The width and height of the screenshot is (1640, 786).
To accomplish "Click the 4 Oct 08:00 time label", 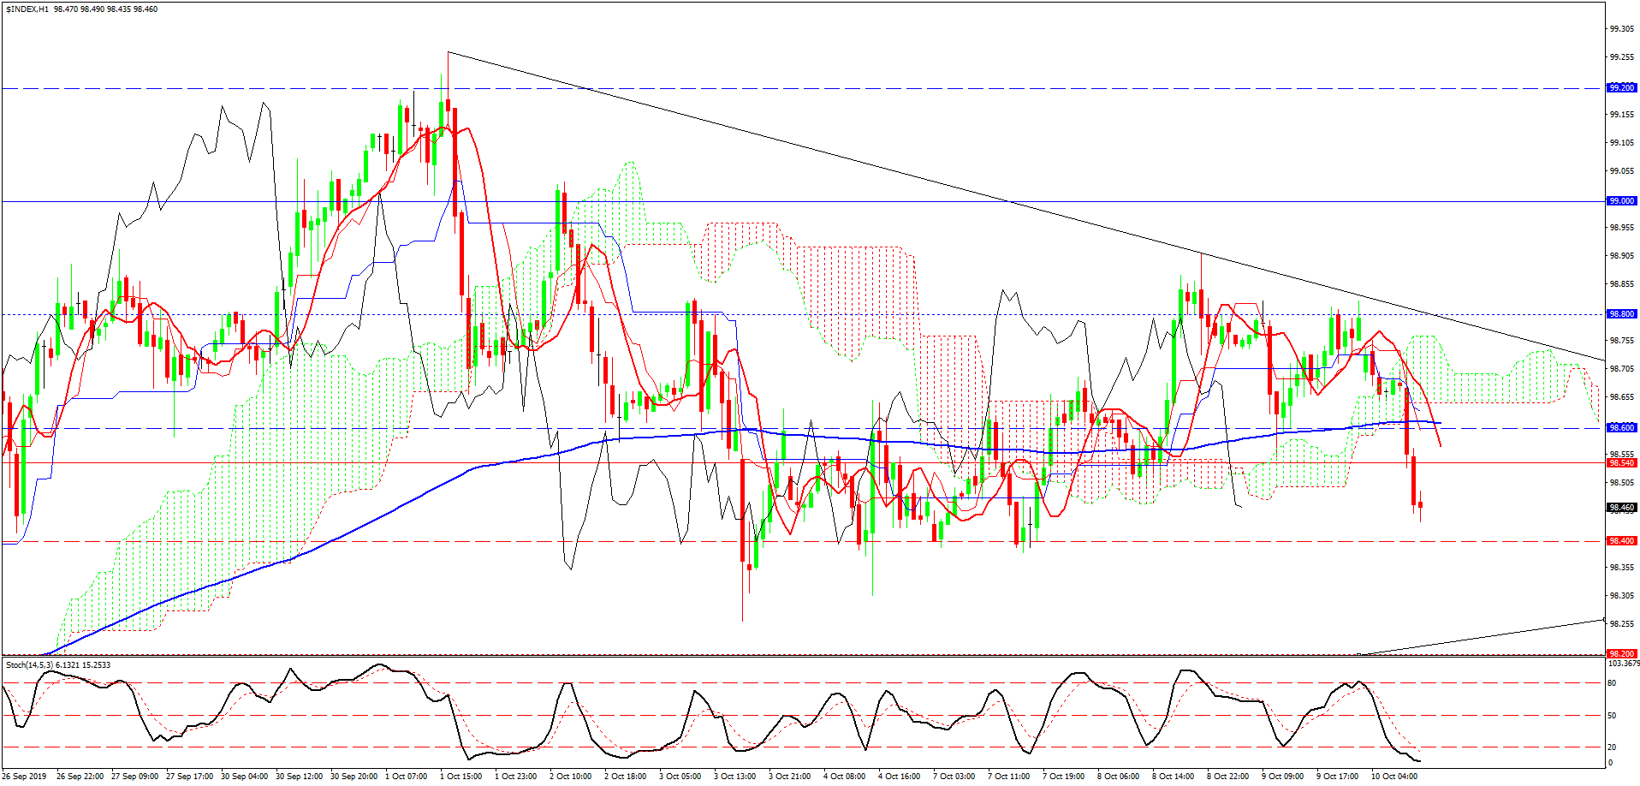I will [x=845, y=777].
